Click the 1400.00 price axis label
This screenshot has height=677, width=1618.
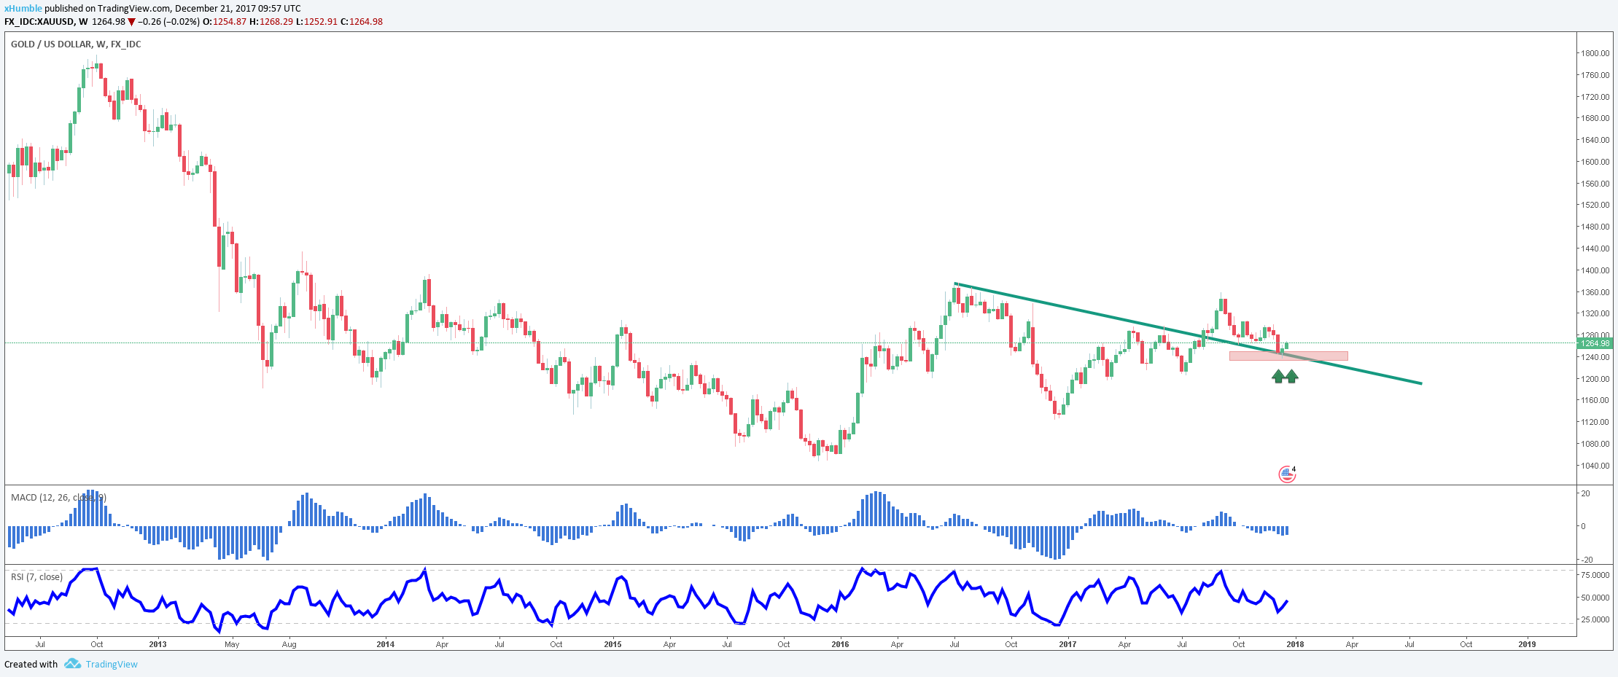(x=1595, y=270)
